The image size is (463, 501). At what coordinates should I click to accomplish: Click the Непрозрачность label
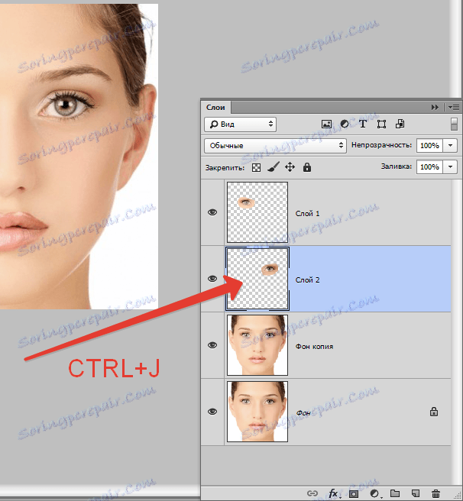tap(381, 145)
